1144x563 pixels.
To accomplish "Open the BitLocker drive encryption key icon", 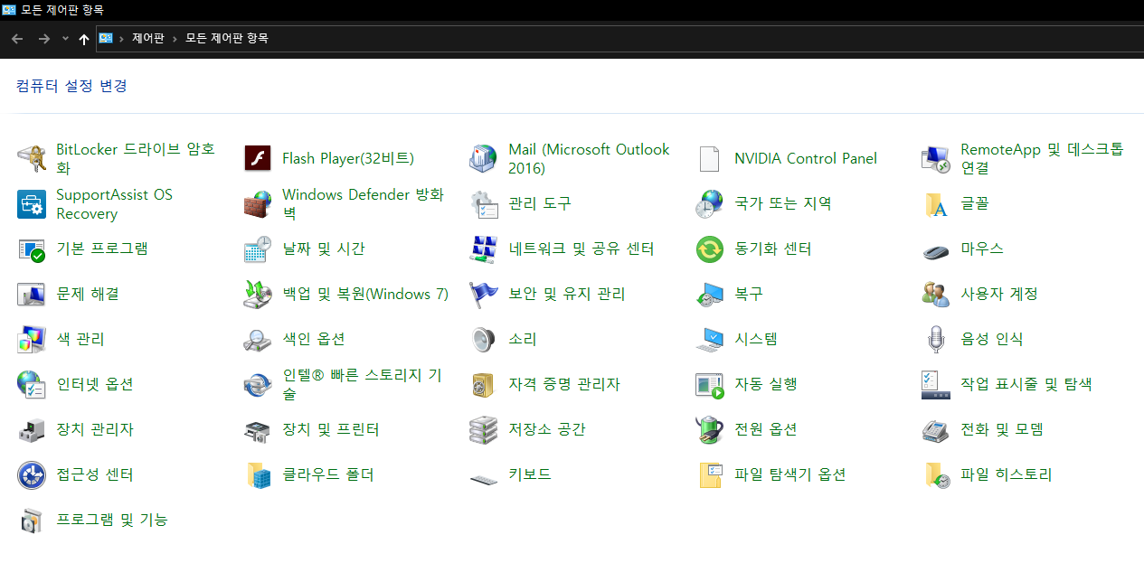I will tap(32, 159).
